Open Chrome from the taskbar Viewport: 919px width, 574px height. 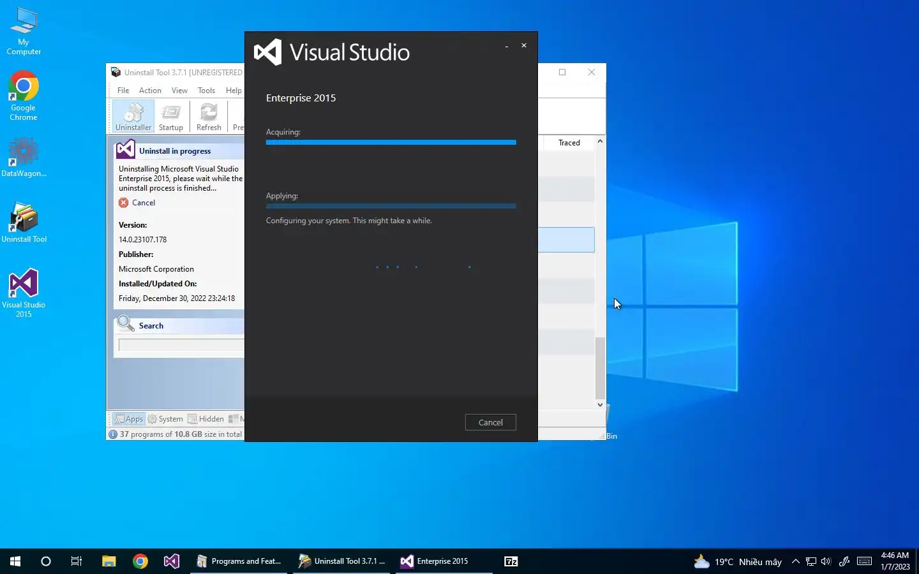[x=140, y=561]
